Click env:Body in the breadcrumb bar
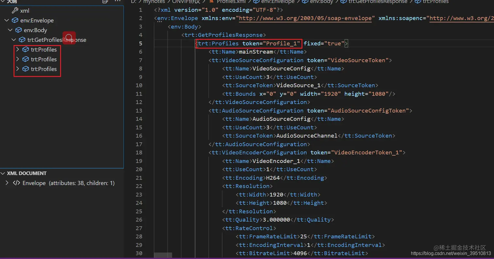 (321, 2)
